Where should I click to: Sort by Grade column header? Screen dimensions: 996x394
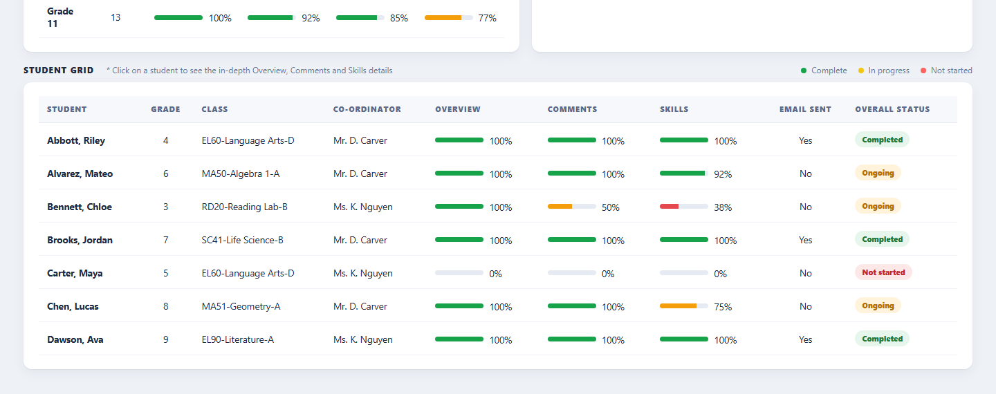coord(165,109)
